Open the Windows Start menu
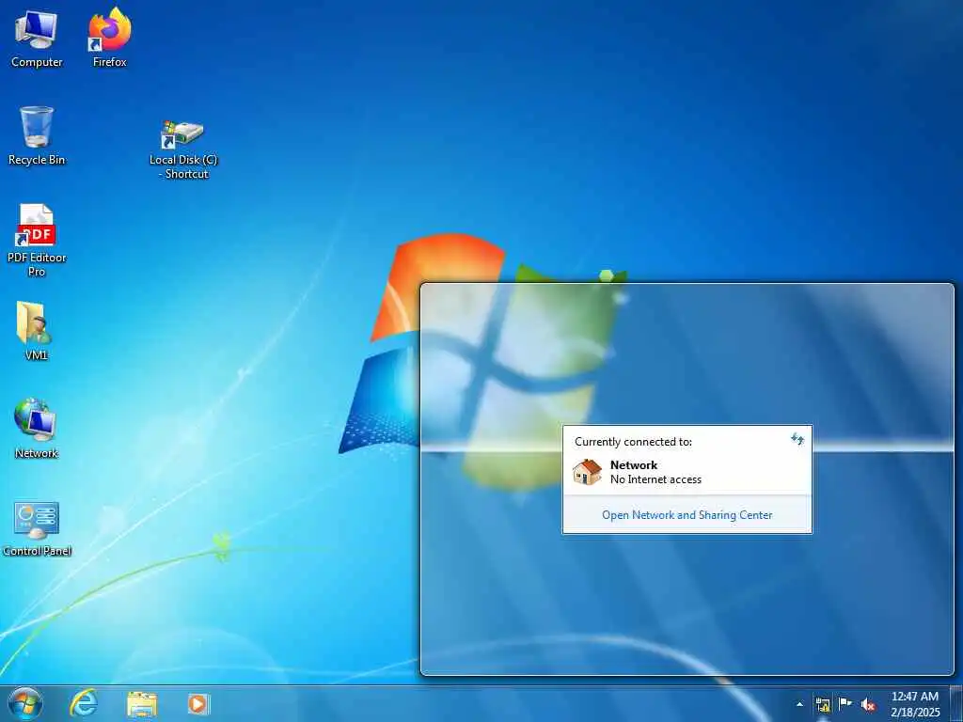Screen dimensions: 963x722 pyautogui.click(x=25, y=703)
